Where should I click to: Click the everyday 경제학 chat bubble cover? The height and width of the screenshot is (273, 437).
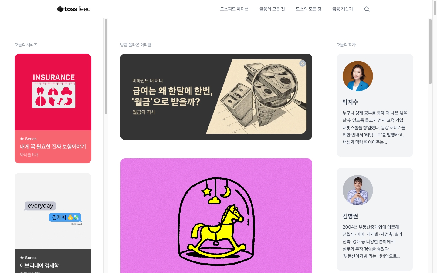click(x=53, y=211)
